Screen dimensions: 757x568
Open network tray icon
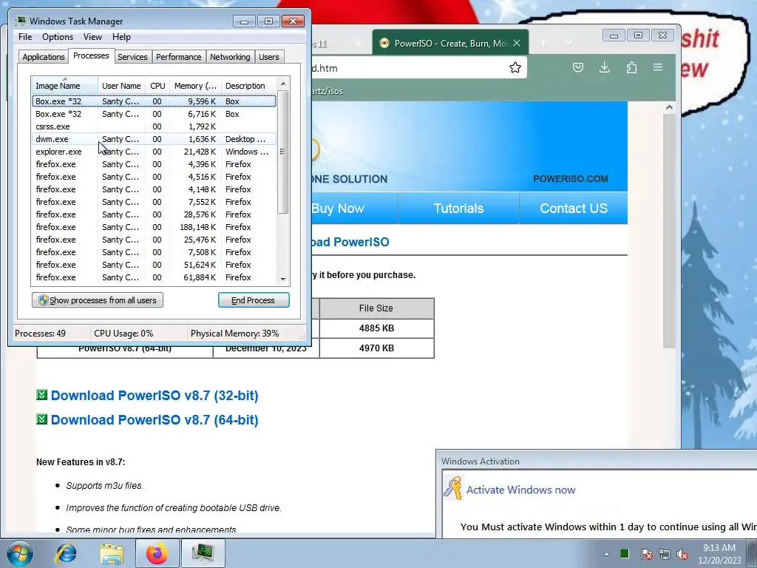tap(665, 554)
